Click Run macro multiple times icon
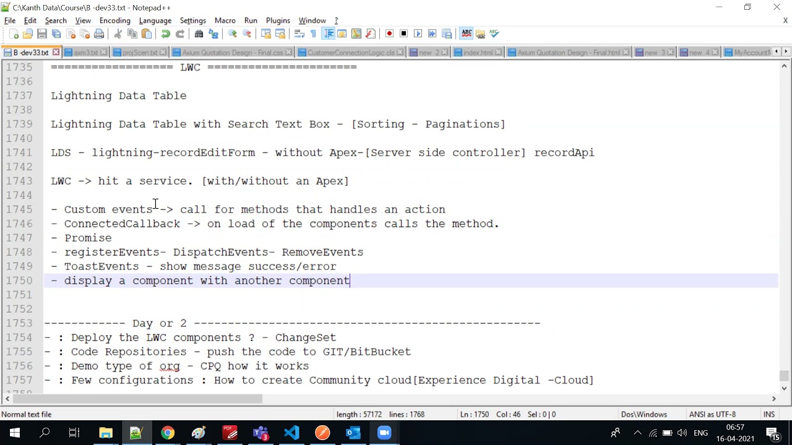The width and height of the screenshot is (792, 445). (432, 34)
